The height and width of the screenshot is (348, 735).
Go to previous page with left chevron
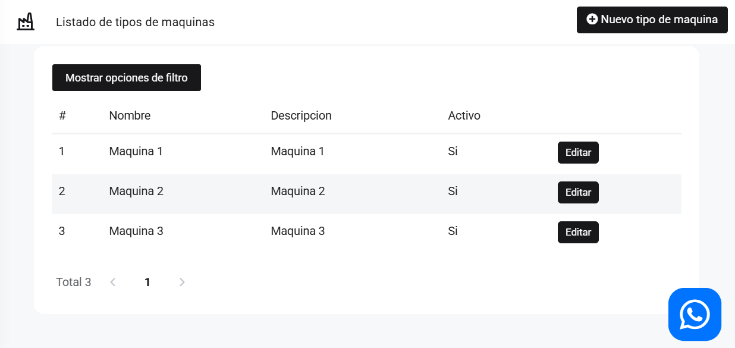point(113,282)
